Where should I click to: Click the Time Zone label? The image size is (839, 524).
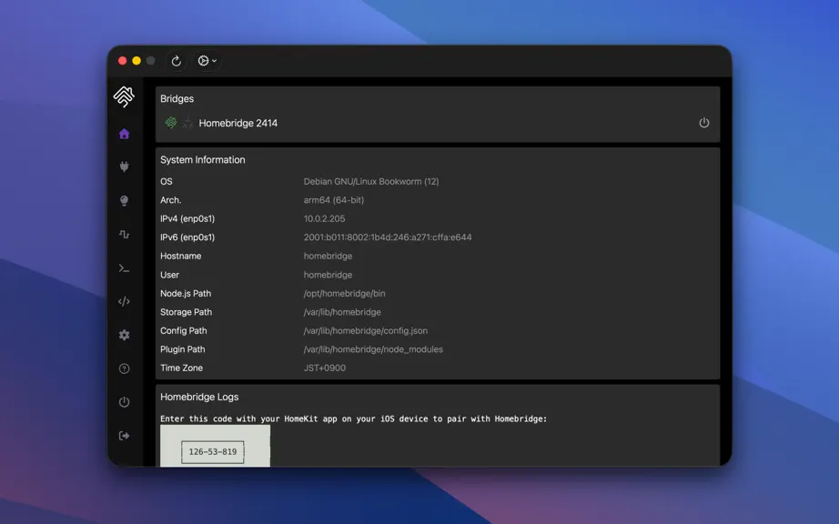tap(181, 368)
